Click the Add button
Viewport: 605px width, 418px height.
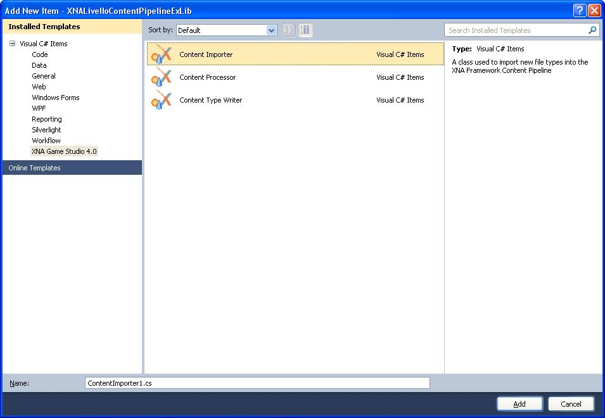click(519, 403)
